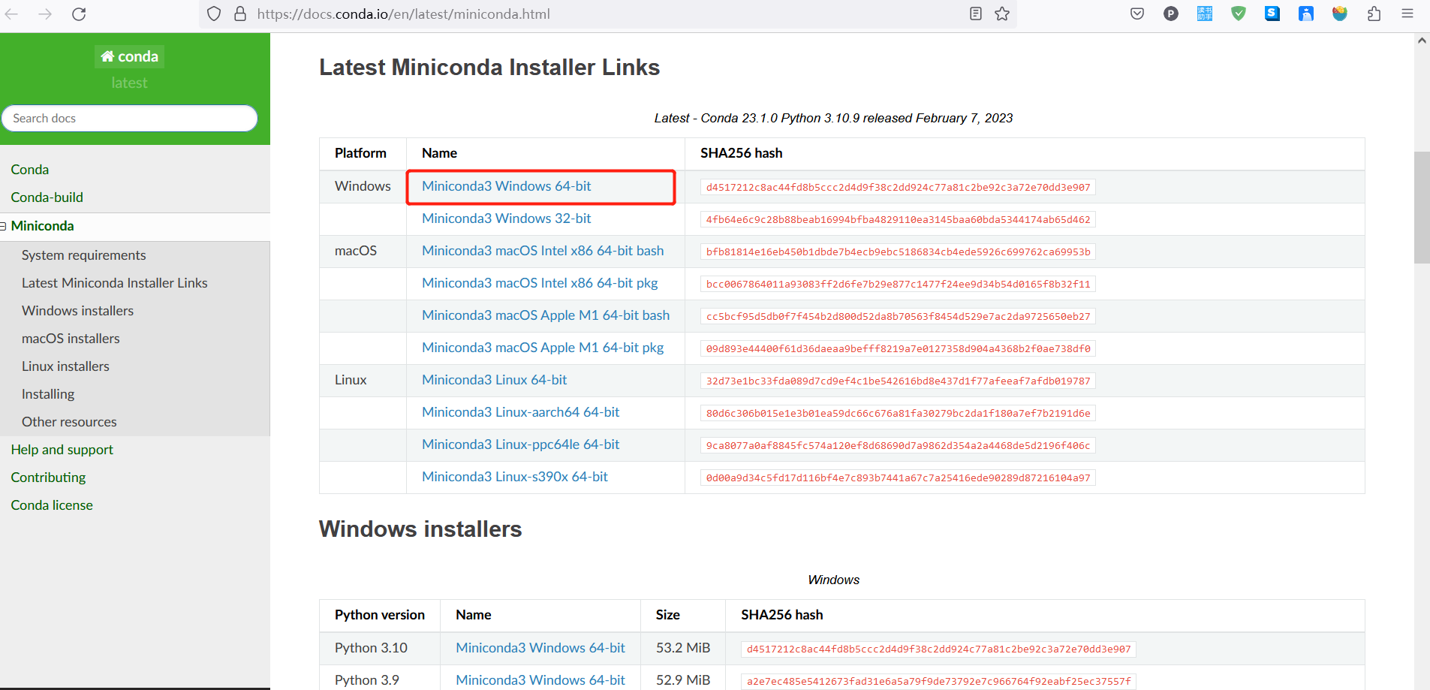Jump to Latest Miniconda Installer Links
Screen dimensions: 1430x690
pos(115,283)
